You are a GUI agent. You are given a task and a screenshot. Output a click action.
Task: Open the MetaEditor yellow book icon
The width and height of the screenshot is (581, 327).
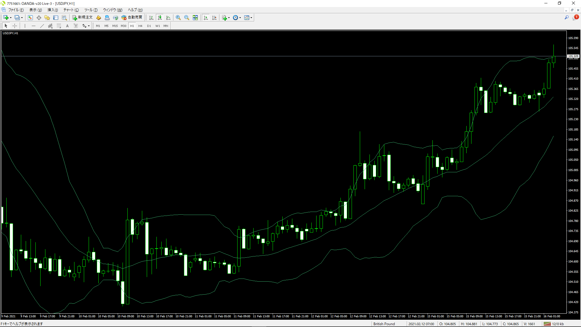click(x=99, y=18)
